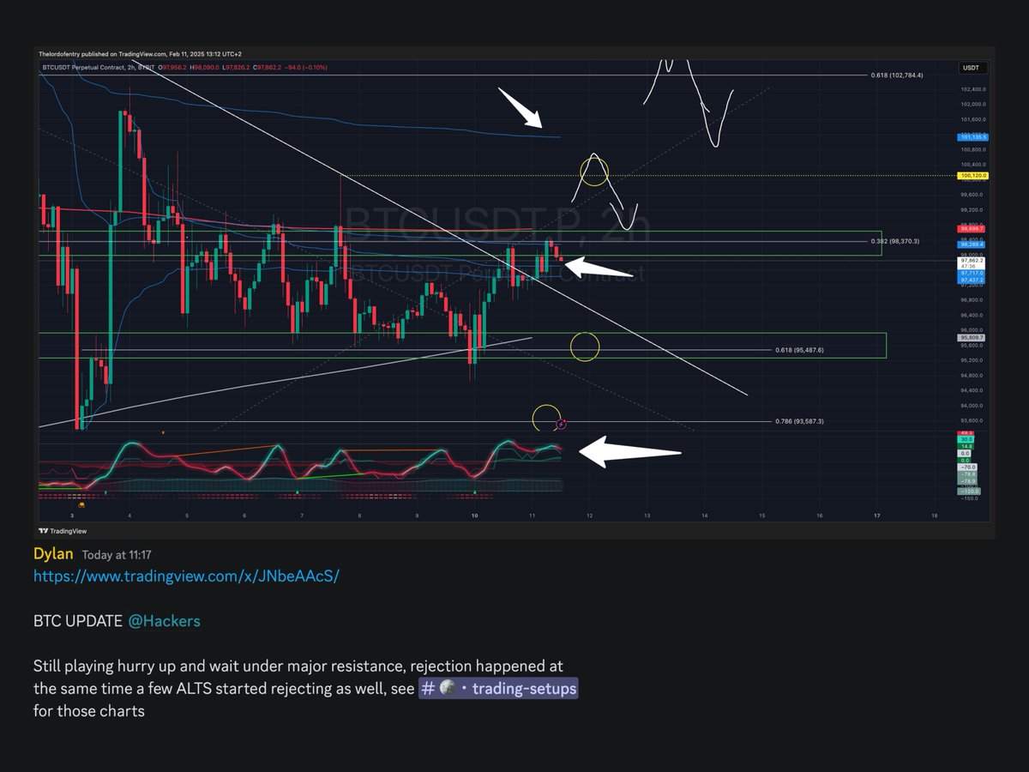Click the 'BTC UPDATE' message text
This screenshot has width=1029, height=772.
coord(78,620)
